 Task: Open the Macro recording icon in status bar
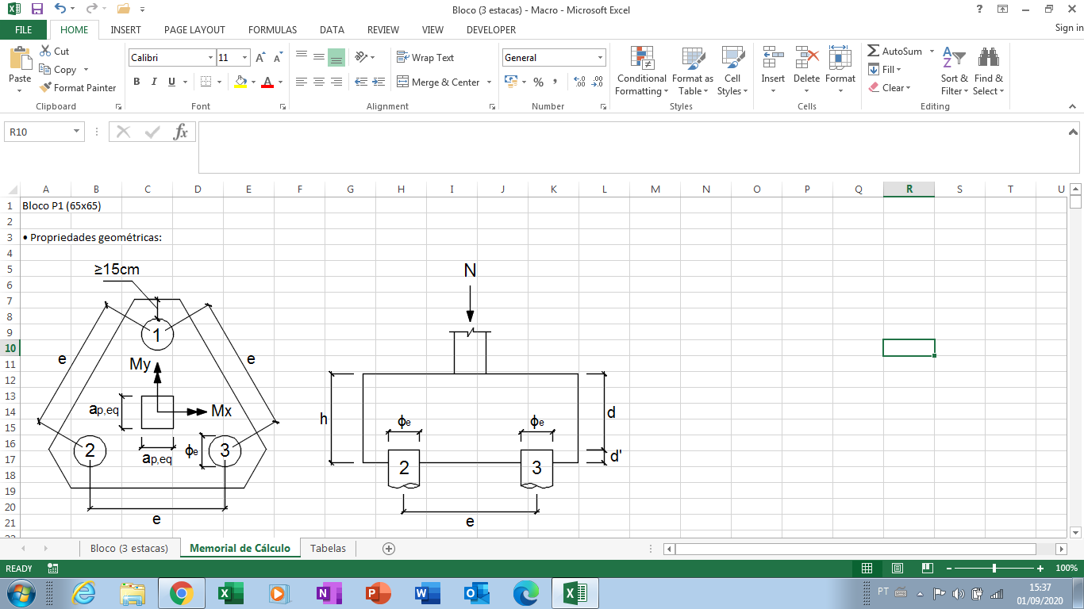pyautogui.click(x=53, y=569)
